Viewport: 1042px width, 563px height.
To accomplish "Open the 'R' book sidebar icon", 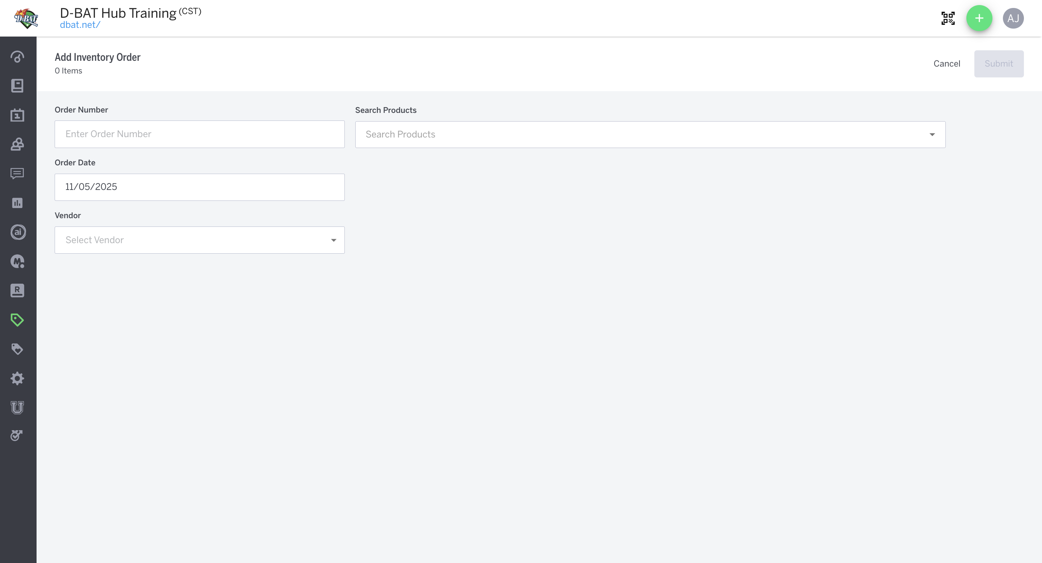I will pyautogui.click(x=17, y=291).
